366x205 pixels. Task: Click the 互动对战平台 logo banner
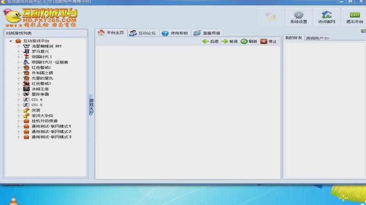pyautogui.click(x=40, y=18)
